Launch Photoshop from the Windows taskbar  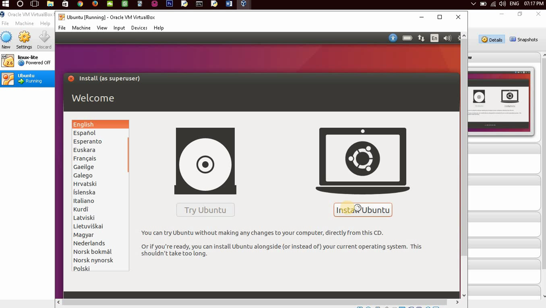[x=169, y=4]
